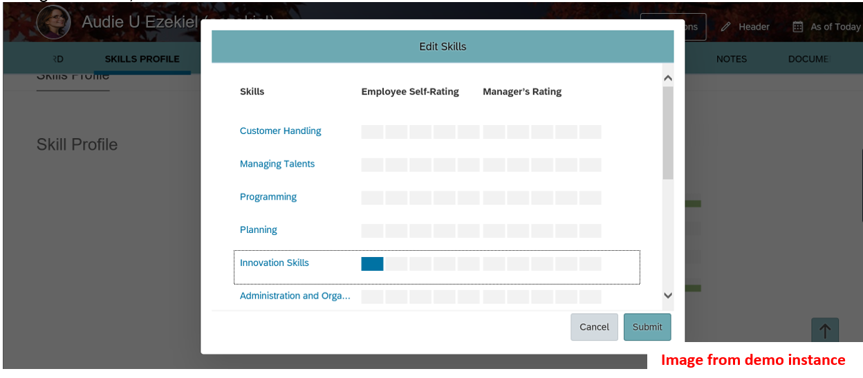Set Planning self-rating to fourth level
This screenshot has height=378, width=863.
(x=445, y=231)
